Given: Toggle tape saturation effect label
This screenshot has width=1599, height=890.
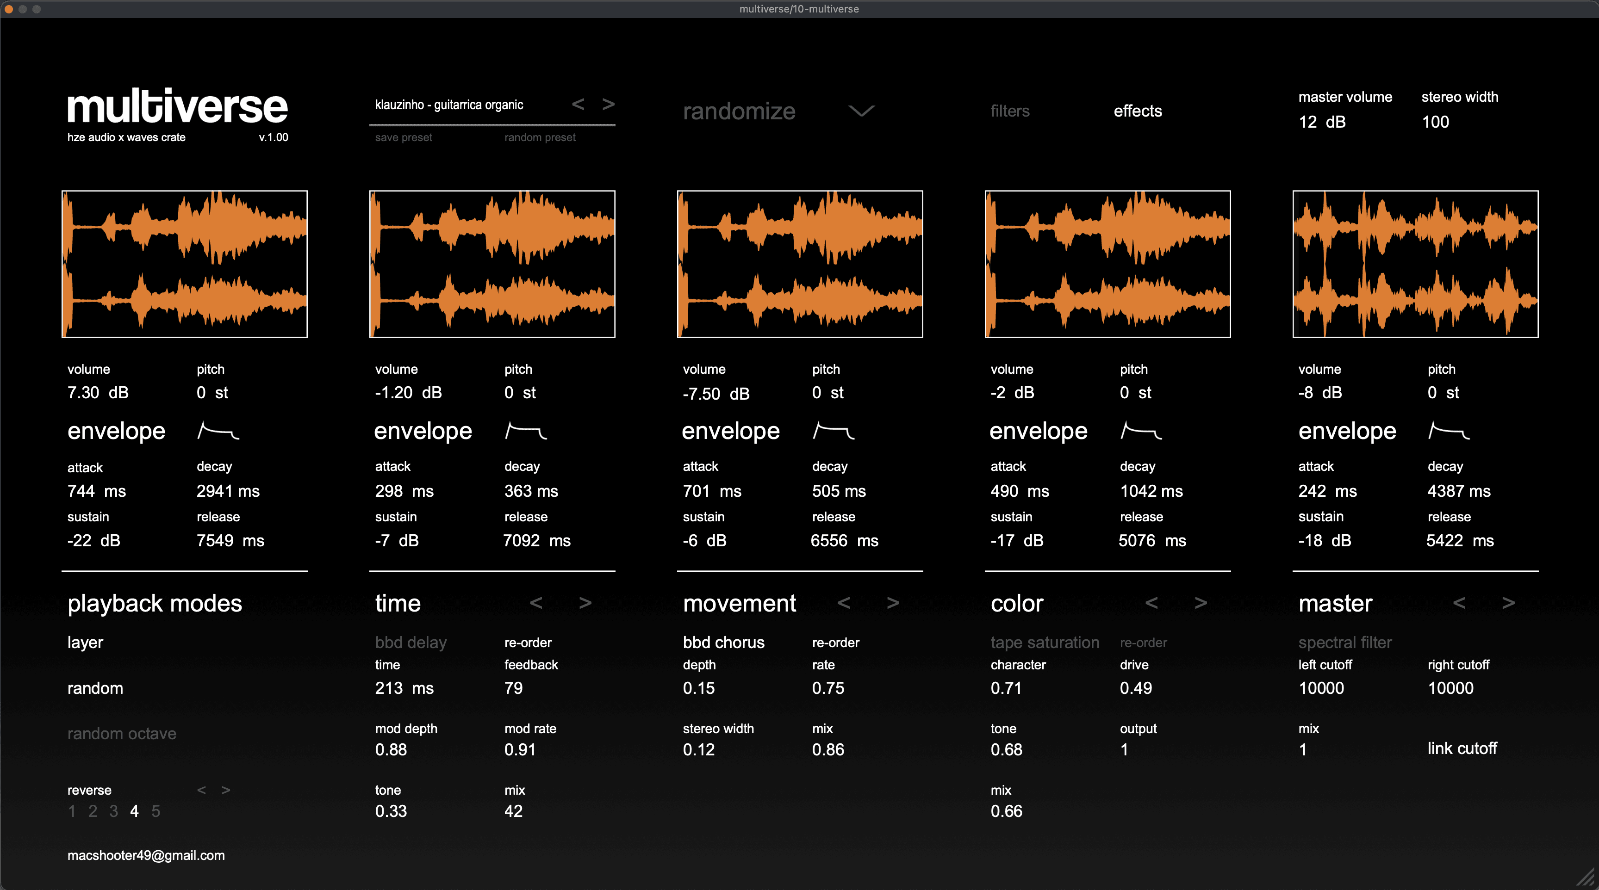Looking at the screenshot, I should [x=1045, y=643].
